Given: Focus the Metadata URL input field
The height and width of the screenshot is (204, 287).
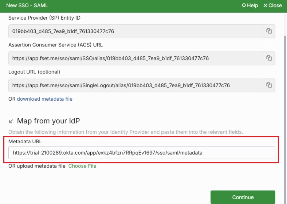Looking at the screenshot, I should [141, 153].
